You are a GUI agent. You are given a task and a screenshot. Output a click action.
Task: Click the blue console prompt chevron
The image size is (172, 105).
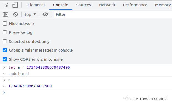4,92
